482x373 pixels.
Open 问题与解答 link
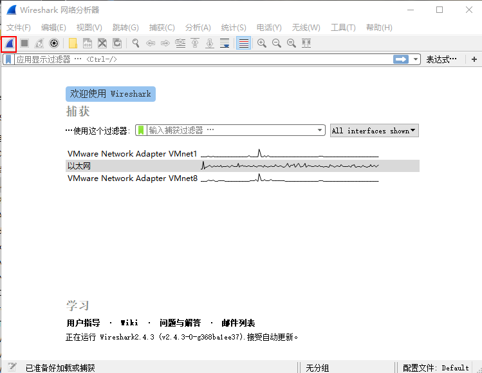(180, 323)
